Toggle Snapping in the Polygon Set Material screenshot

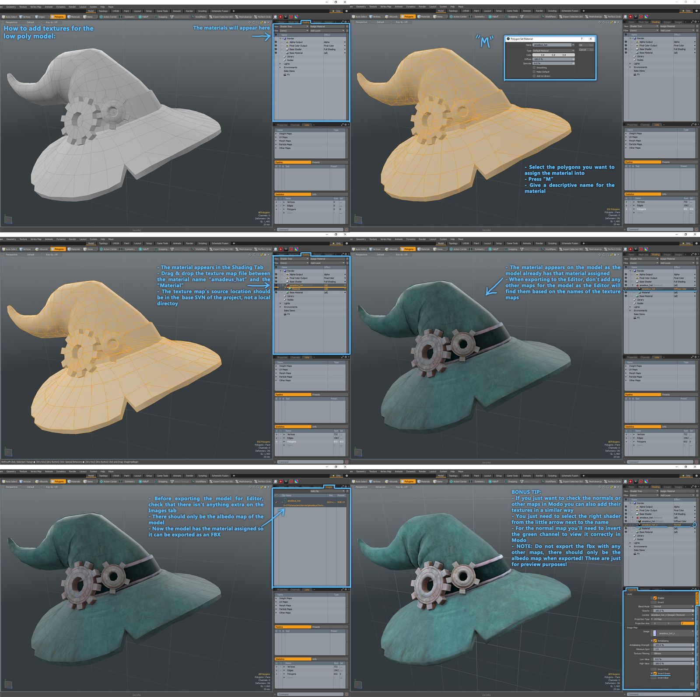pos(511,17)
